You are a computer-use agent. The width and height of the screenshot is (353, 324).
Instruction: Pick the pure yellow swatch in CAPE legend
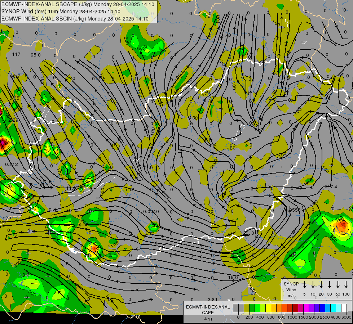coord(268,308)
